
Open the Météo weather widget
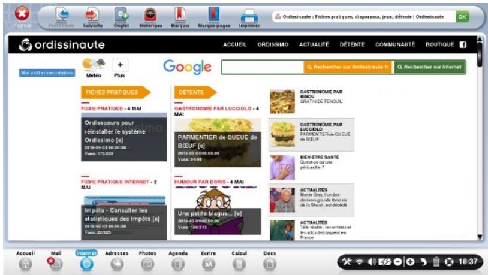click(94, 68)
